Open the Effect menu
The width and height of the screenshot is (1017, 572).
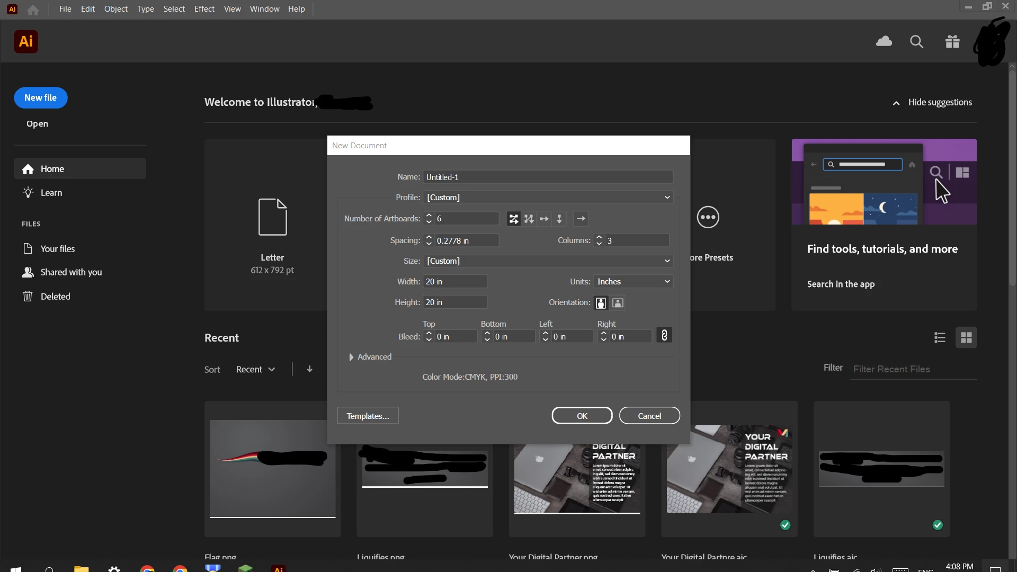(x=204, y=9)
